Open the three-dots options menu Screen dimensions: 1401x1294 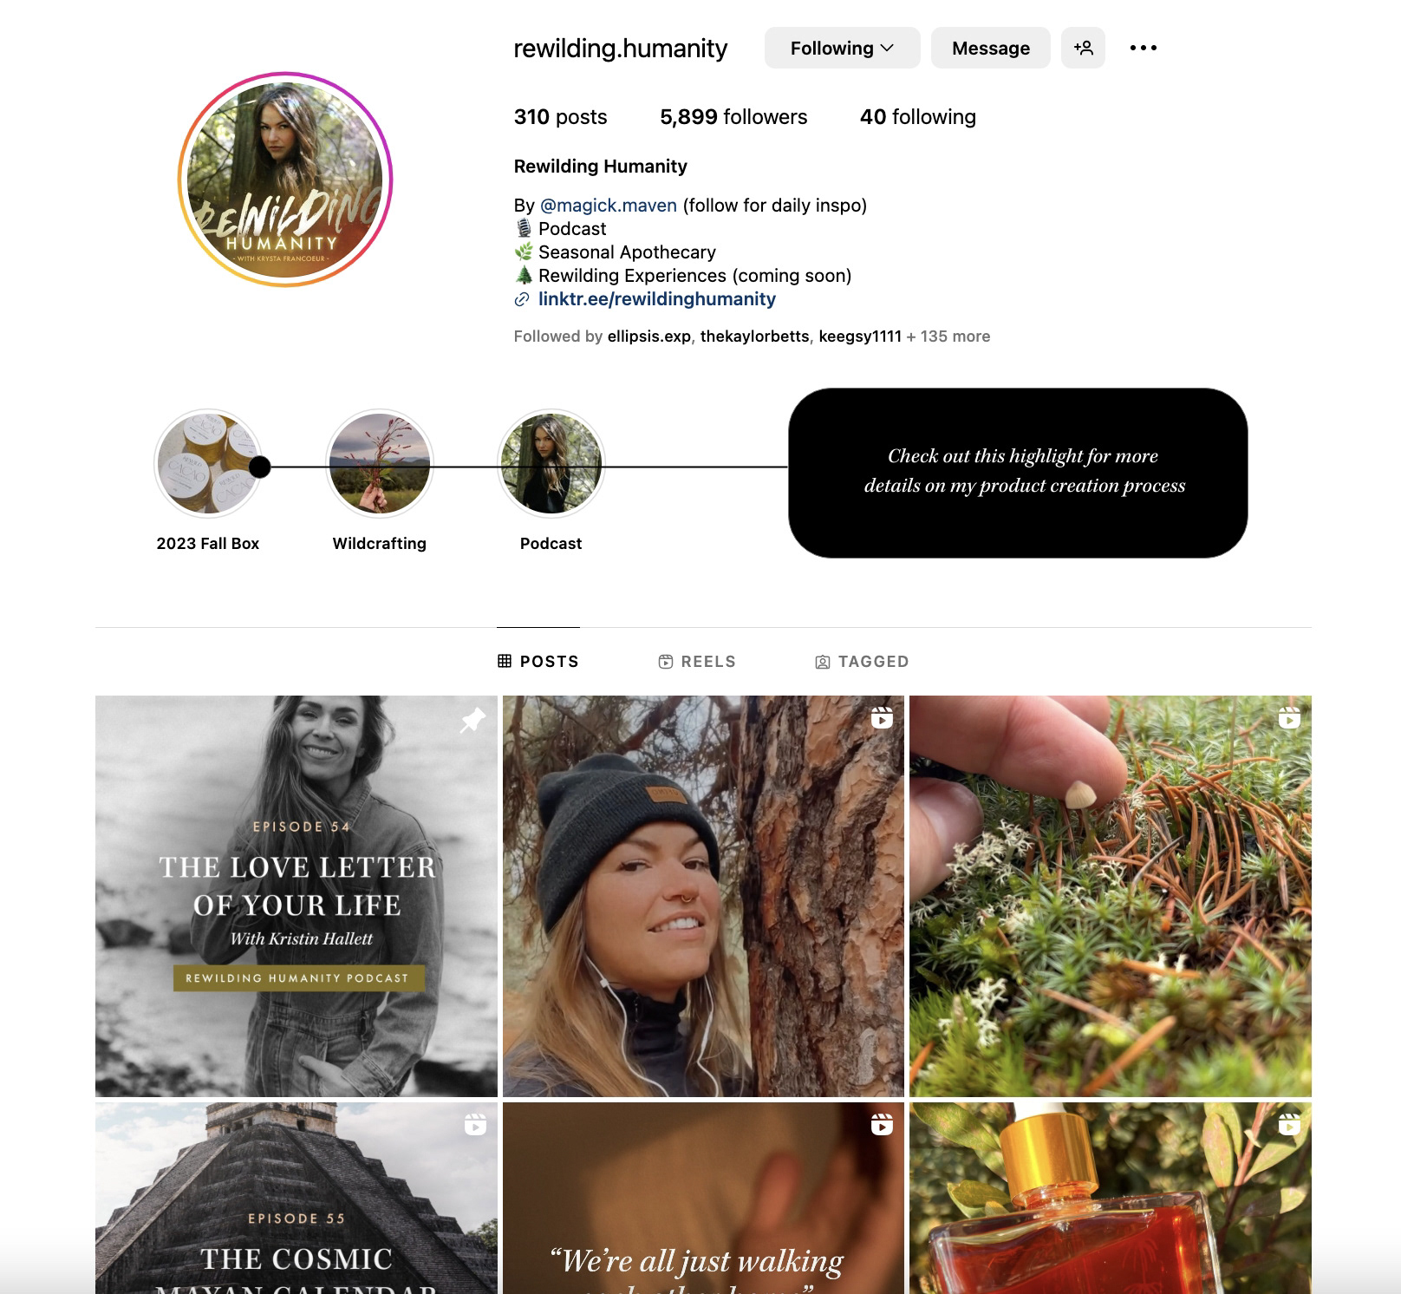1143,48
